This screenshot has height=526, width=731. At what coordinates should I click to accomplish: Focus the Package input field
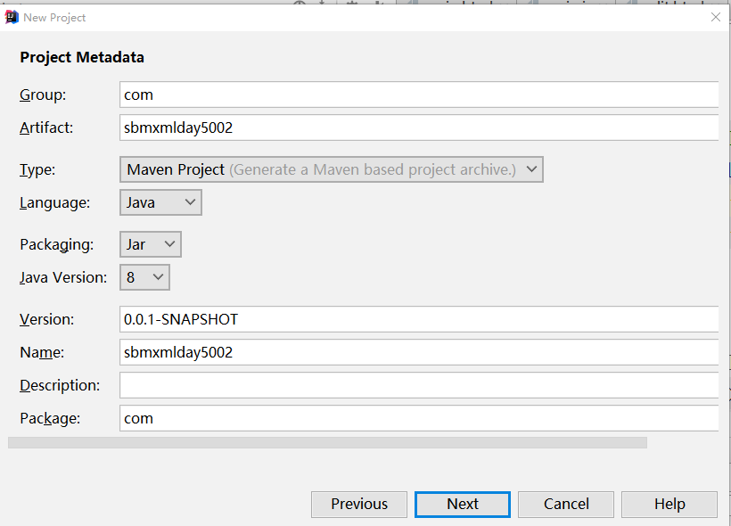click(x=419, y=418)
